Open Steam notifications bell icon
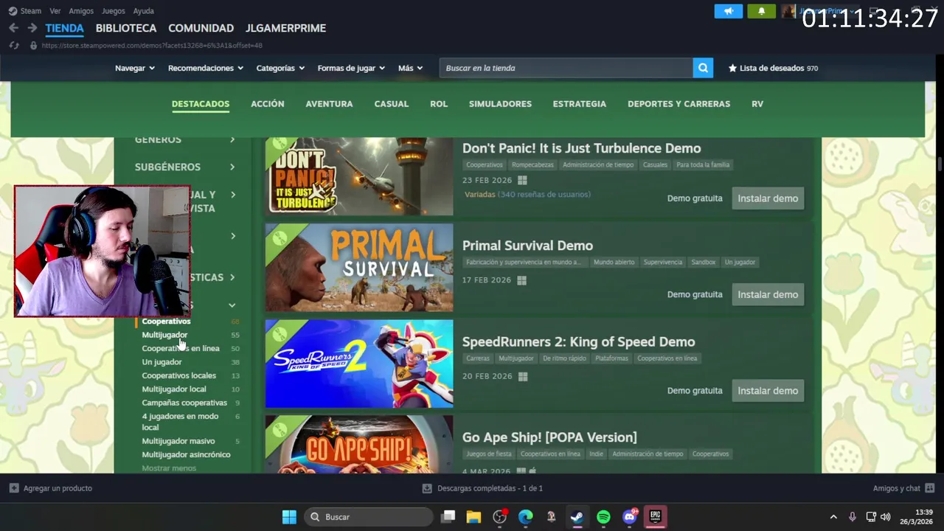The width and height of the screenshot is (944, 531). click(761, 11)
